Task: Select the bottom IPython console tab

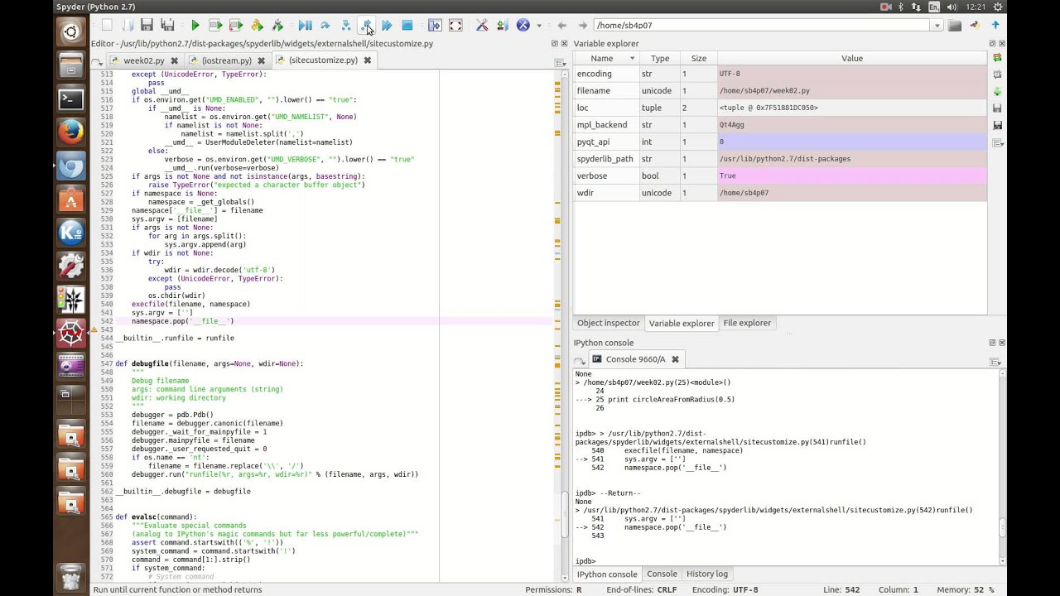Action: click(607, 574)
